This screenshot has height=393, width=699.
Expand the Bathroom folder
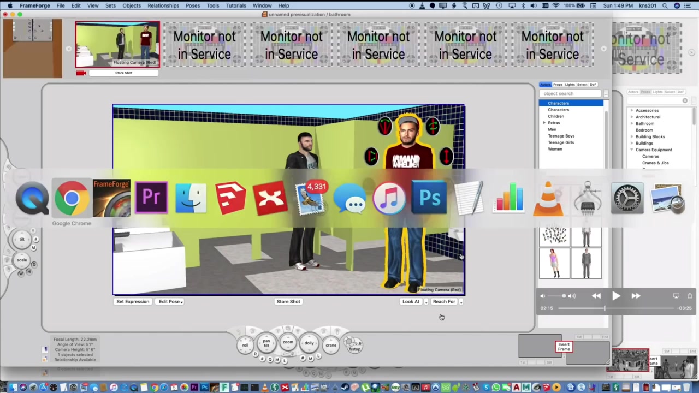pos(632,123)
